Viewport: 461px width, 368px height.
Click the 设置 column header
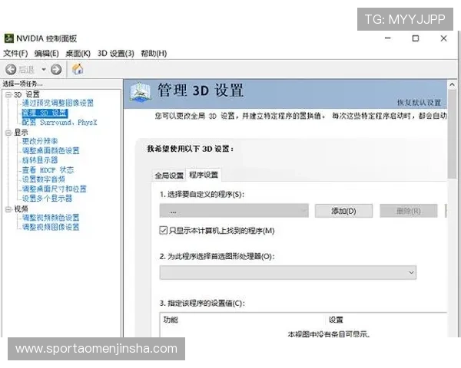[336, 320]
